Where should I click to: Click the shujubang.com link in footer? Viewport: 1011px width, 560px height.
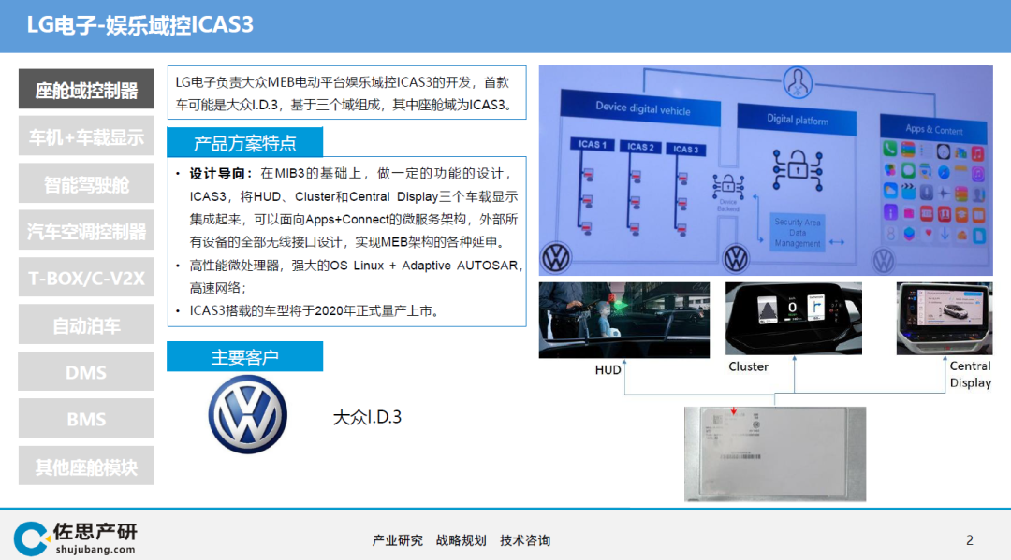coord(95,549)
